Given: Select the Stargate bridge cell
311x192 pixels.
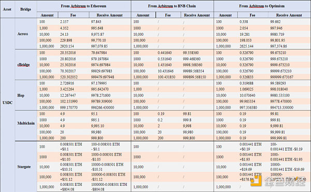Looking at the screenshot, I should (x=24, y=167).
